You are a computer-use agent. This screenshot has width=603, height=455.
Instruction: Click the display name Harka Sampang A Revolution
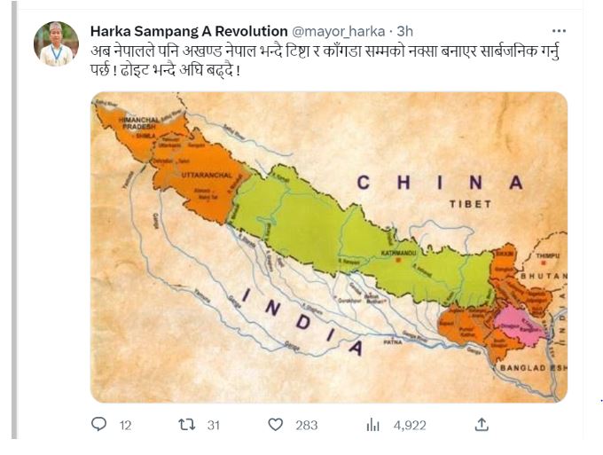[188, 31]
